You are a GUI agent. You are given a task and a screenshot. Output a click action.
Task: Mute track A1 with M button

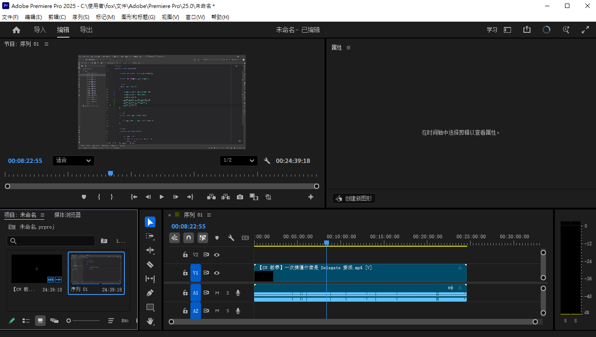(217, 293)
